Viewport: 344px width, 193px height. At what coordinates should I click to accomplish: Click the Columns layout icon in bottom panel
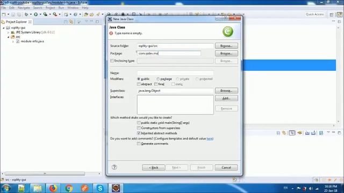pyautogui.click(x=321, y=133)
